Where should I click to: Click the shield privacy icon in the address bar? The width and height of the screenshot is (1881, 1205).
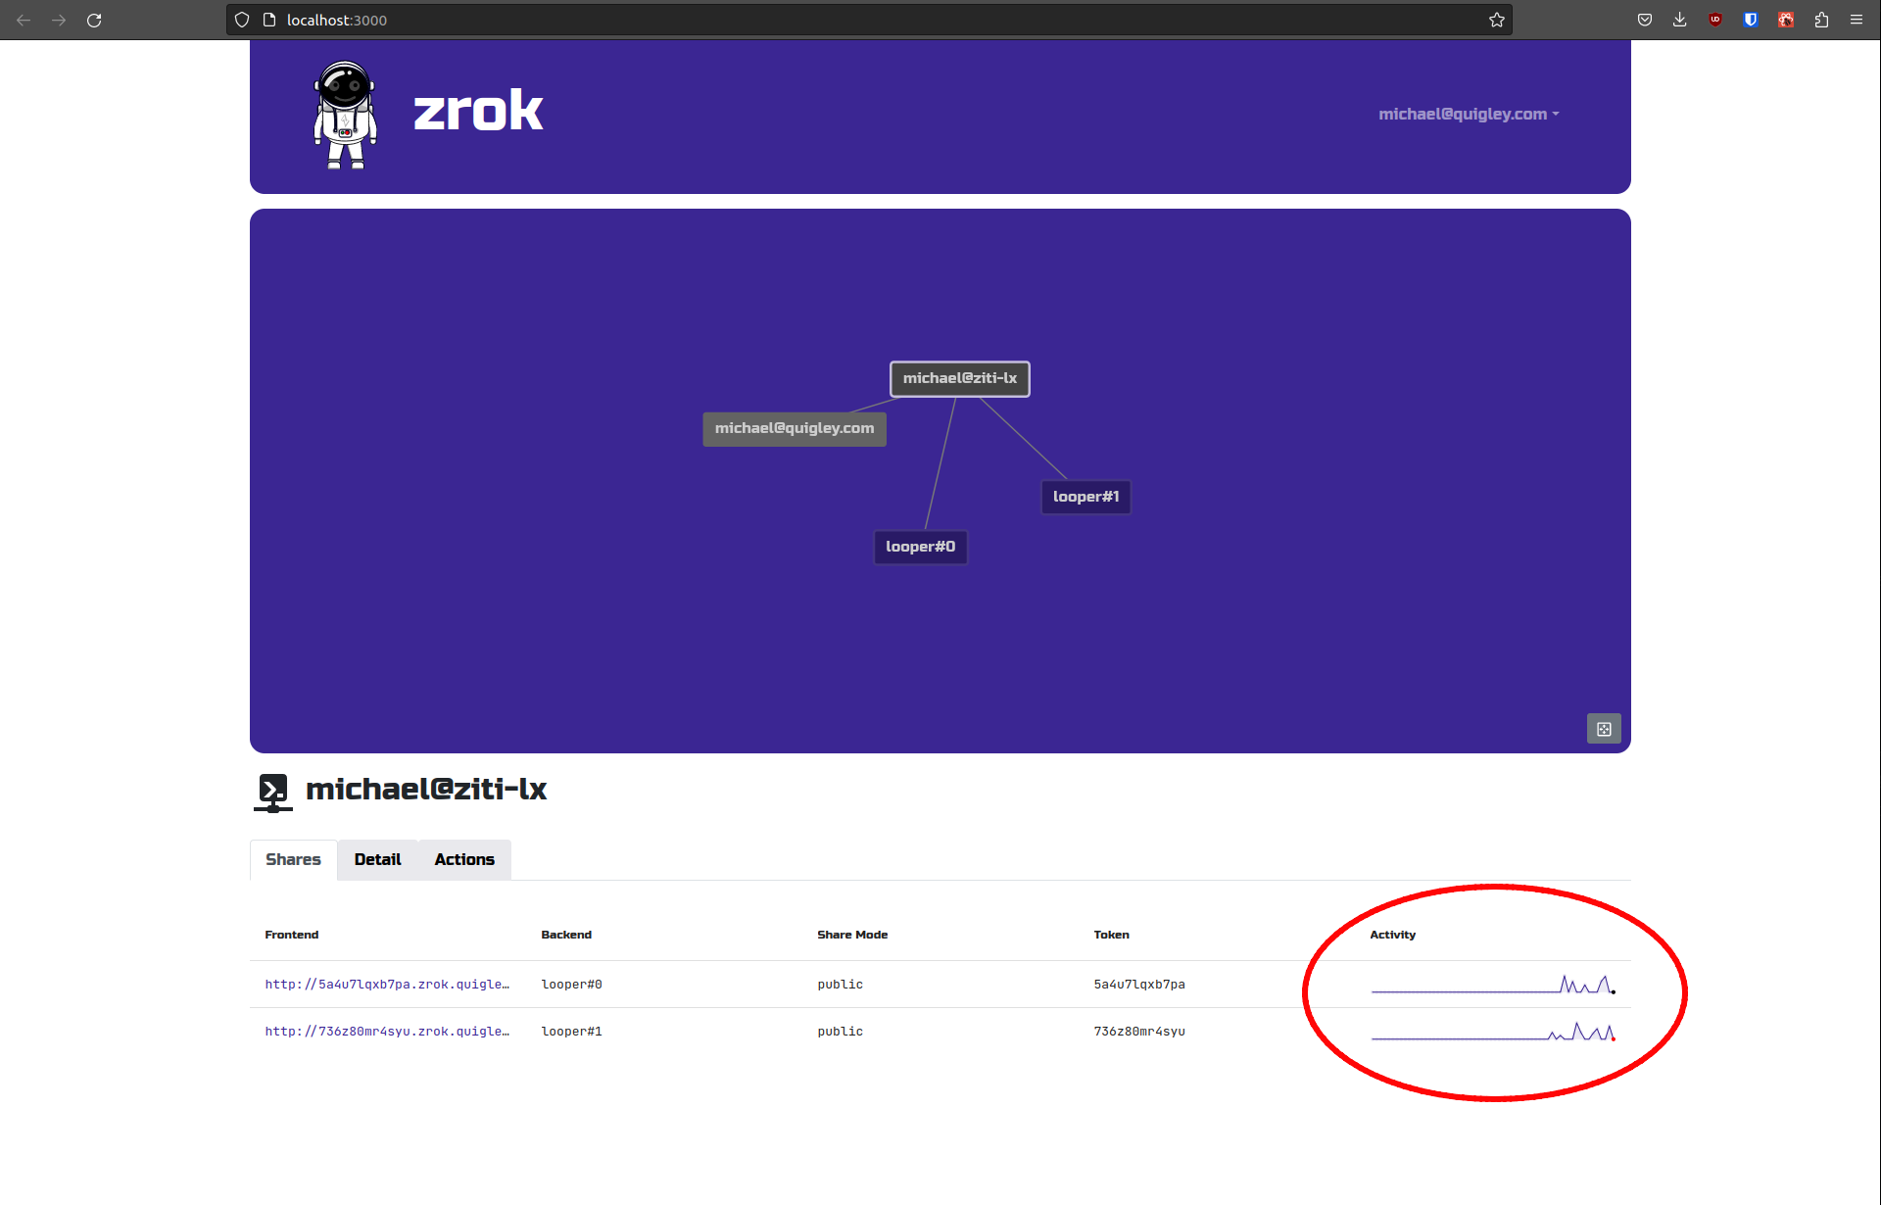(241, 20)
